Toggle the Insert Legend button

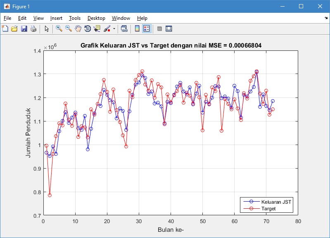[x=147, y=29]
